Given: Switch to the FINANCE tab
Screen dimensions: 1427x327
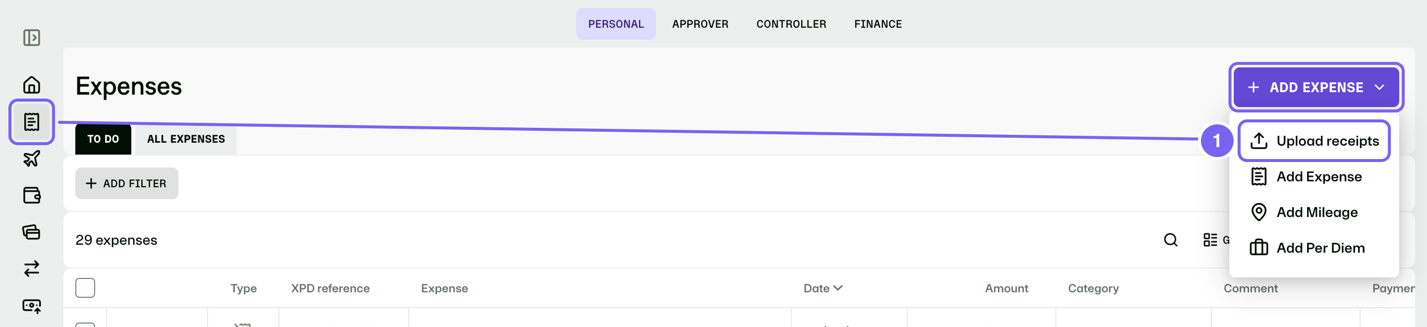Looking at the screenshot, I should 878,24.
